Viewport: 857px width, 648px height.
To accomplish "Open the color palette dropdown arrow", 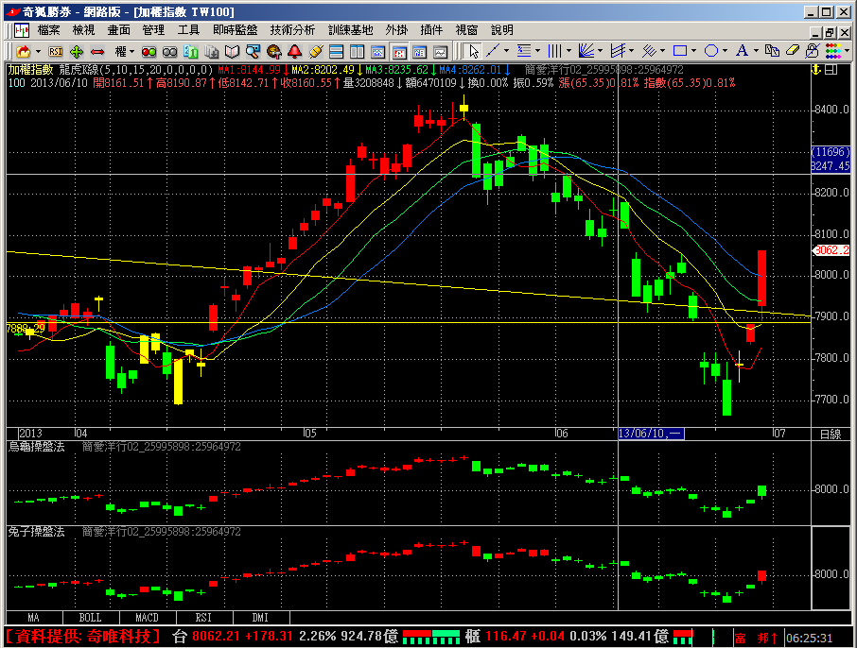I will [848, 51].
